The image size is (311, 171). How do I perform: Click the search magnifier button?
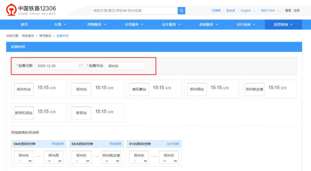click(x=181, y=11)
